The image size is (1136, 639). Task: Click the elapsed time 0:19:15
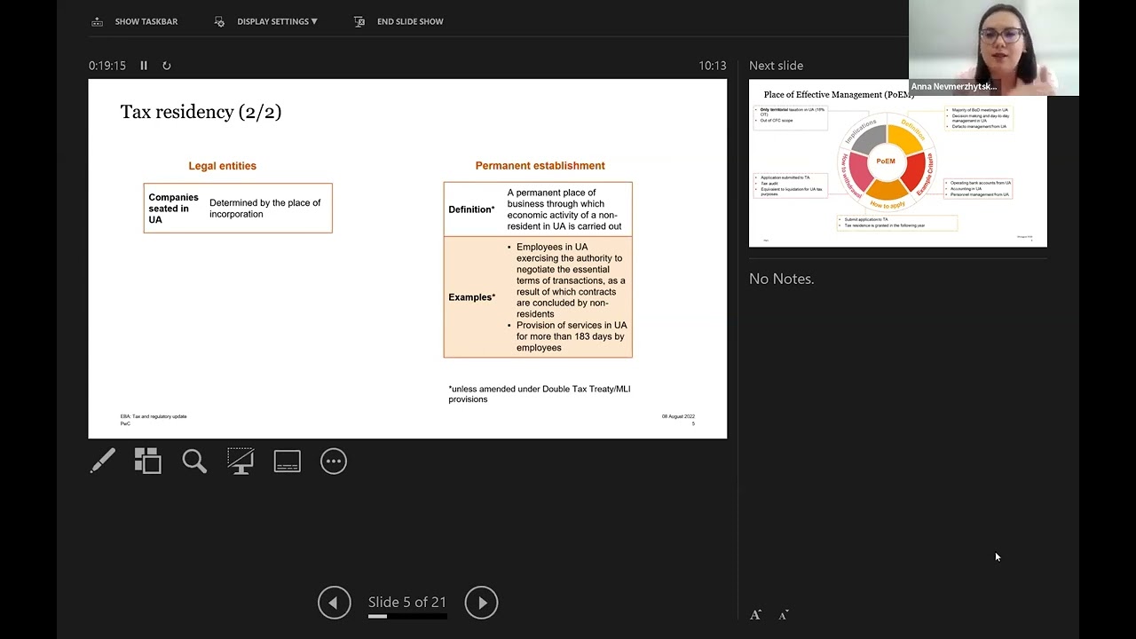pyautogui.click(x=107, y=66)
